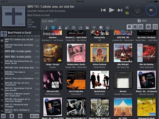The width and height of the screenshot is (159, 119).
Task: Select track BWV 731 / Liebster Jesu in playlist
Action: click(20, 40)
